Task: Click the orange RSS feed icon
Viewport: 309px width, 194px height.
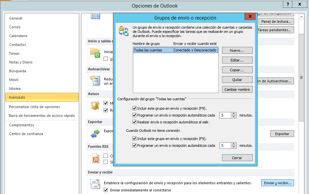Action: click(96, 159)
